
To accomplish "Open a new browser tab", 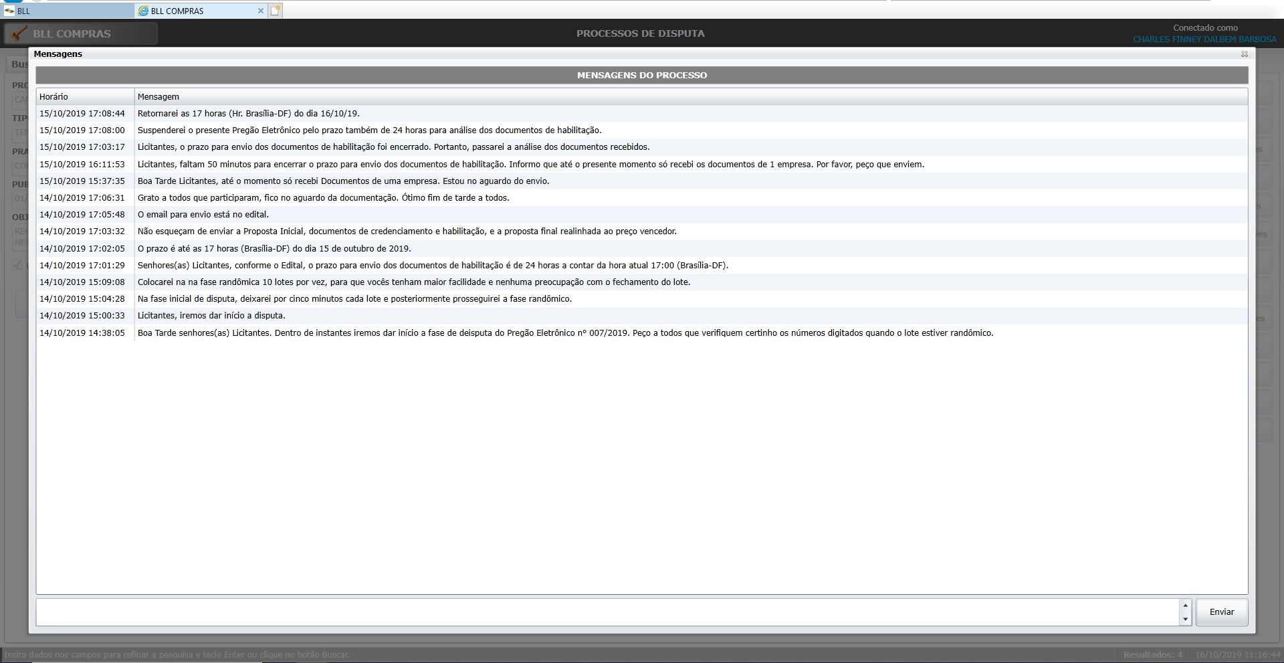I will tap(276, 11).
